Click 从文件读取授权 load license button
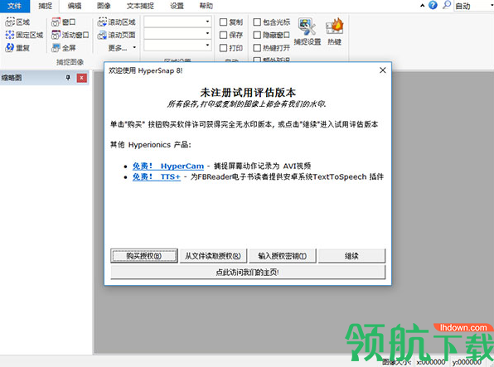 213,256
